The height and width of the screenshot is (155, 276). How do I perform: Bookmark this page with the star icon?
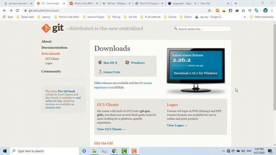[209, 10]
